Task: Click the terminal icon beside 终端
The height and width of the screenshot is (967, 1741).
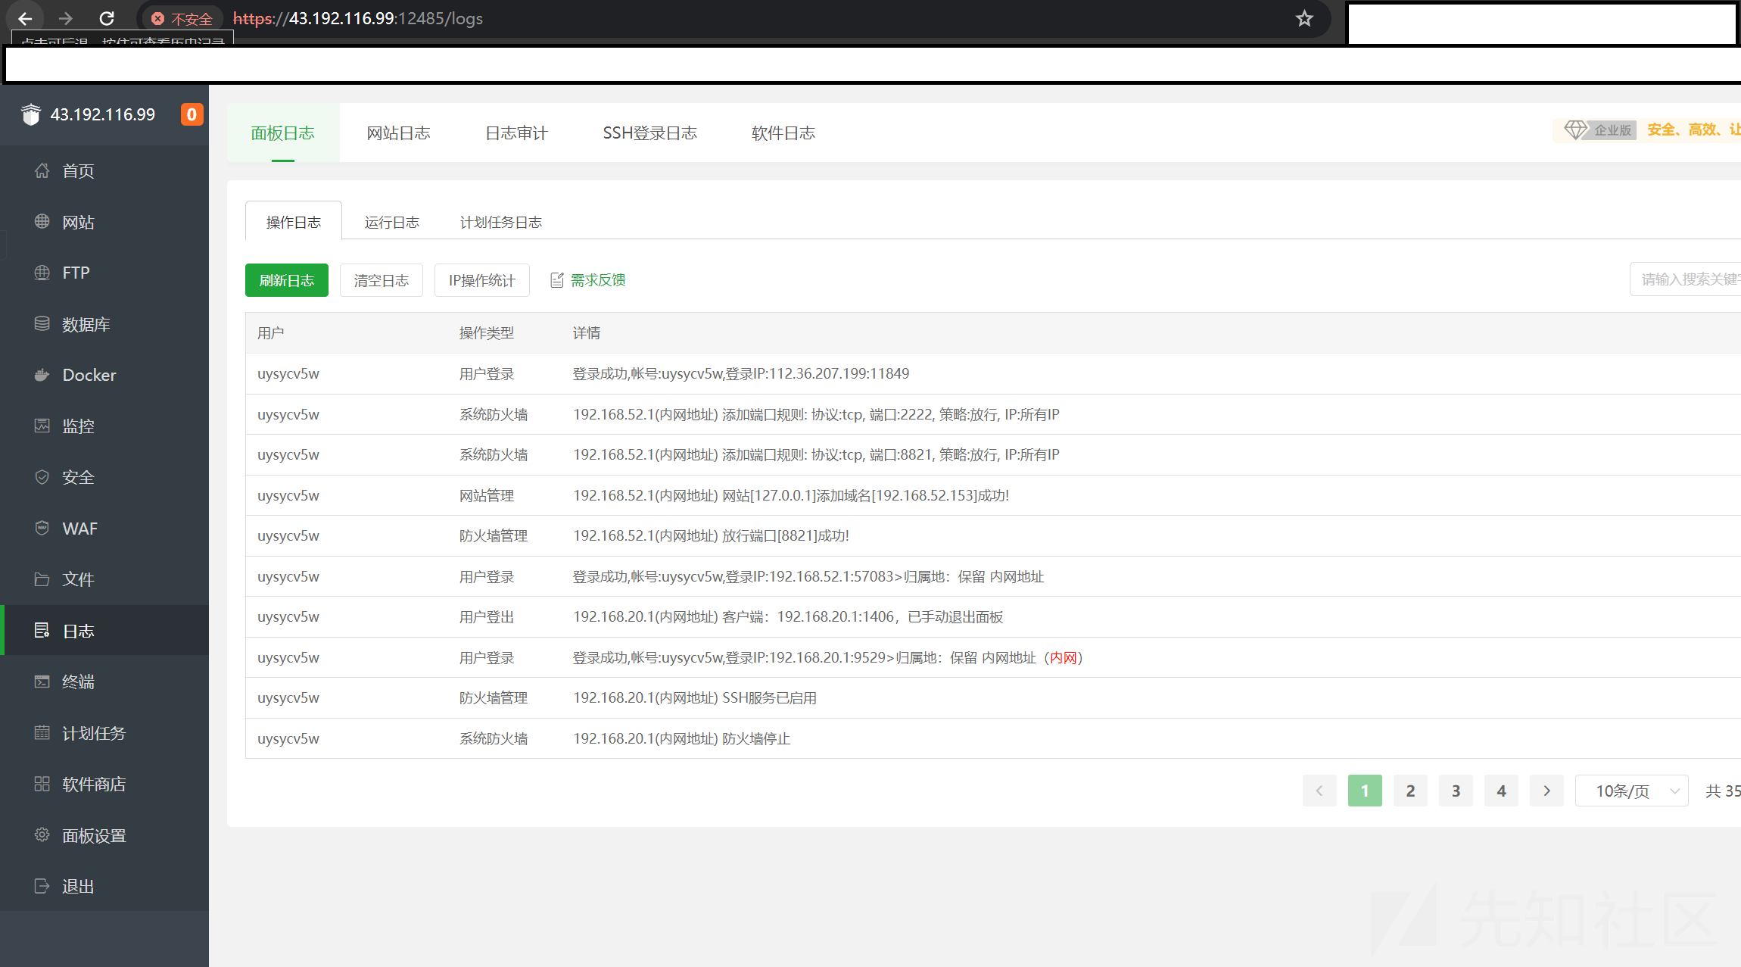Action: coord(42,682)
